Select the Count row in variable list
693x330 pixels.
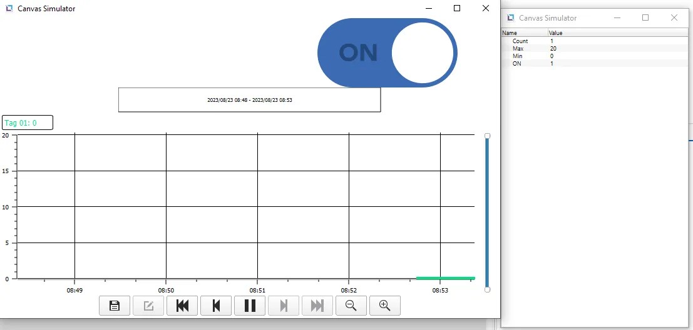pos(520,41)
